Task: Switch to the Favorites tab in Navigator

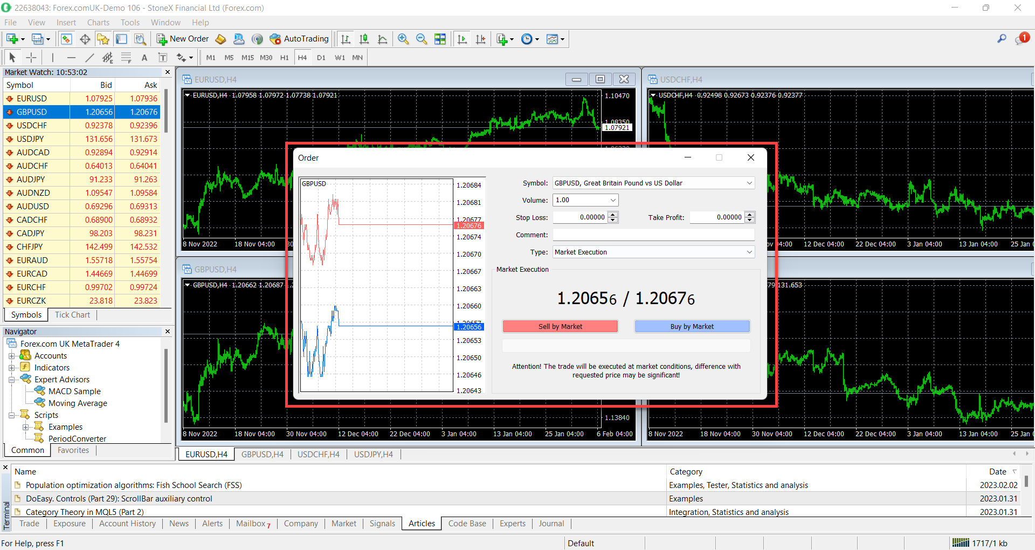Action: [x=73, y=450]
